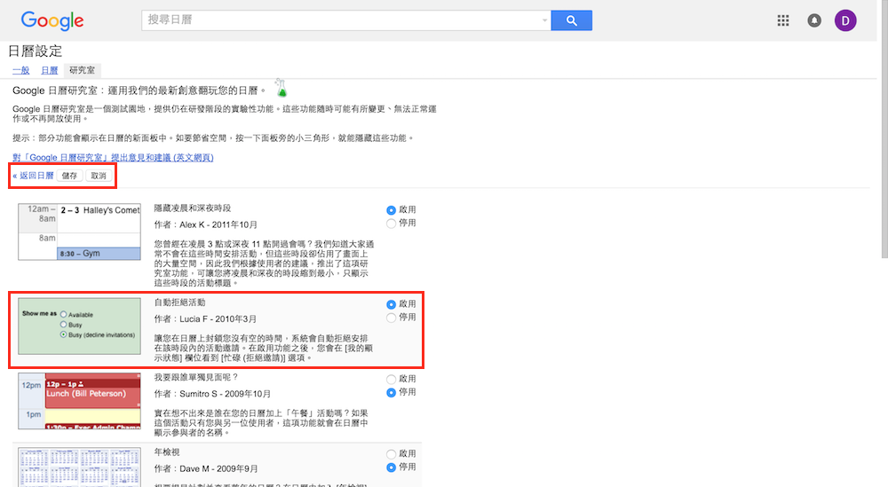The width and height of the screenshot is (888, 487).
Task: Click the 我要跟誰單獨見面呢？ title text
Action: tap(196, 377)
